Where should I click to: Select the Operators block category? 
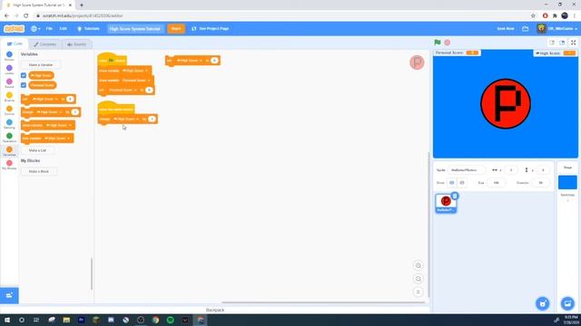pos(9,138)
